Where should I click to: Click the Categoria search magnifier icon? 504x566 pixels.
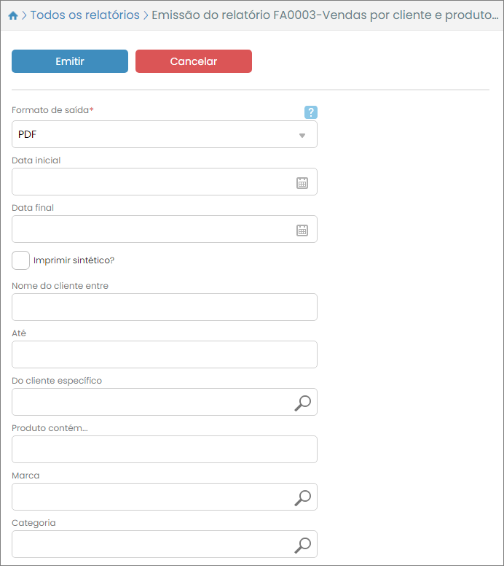302,545
